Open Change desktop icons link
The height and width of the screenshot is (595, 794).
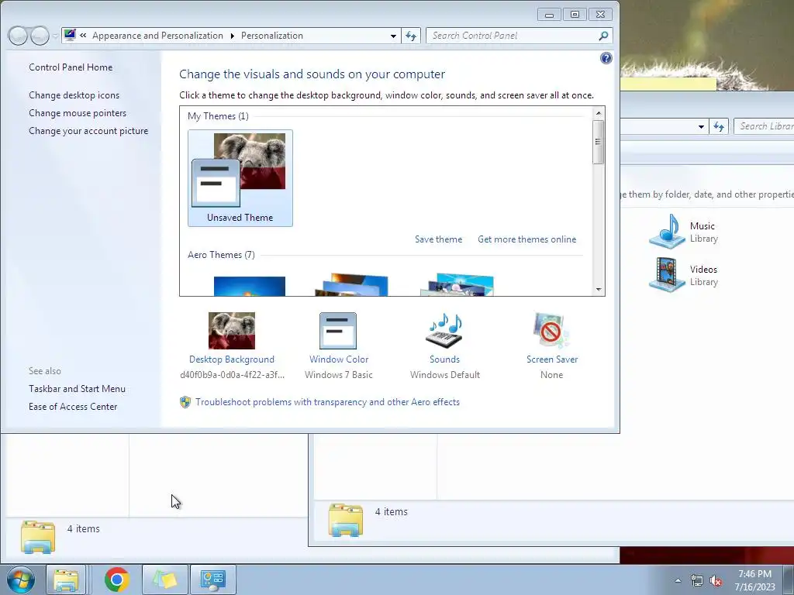point(74,95)
